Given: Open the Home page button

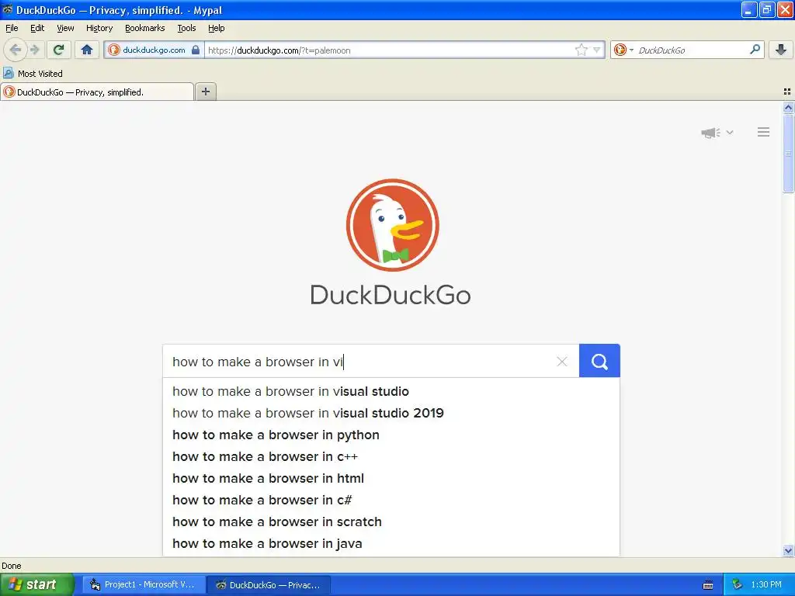Looking at the screenshot, I should tap(87, 50).
